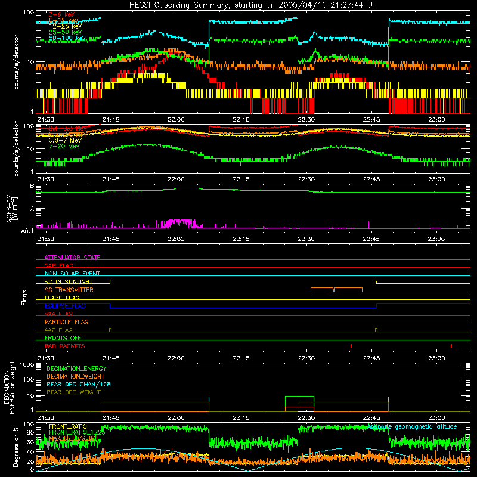Click the 7-20 MeV legend label
The image size is (477, 477).
[x=64, y=146]
